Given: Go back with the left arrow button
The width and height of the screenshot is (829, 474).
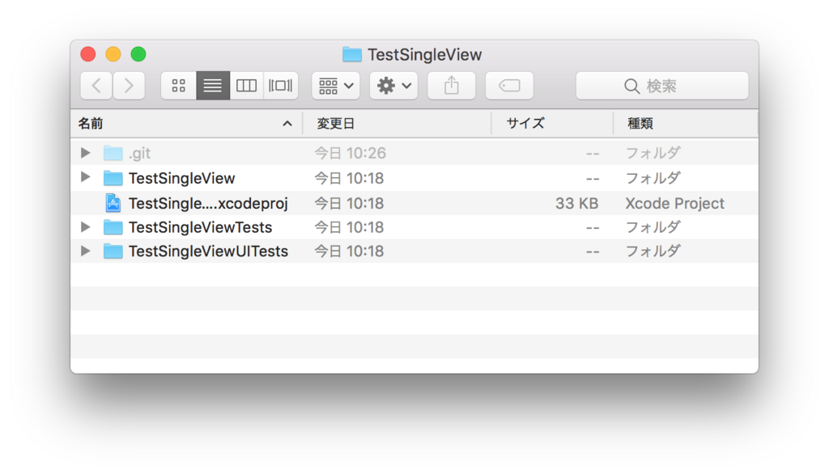Looking at the screenshot, I should coord(96,86).
